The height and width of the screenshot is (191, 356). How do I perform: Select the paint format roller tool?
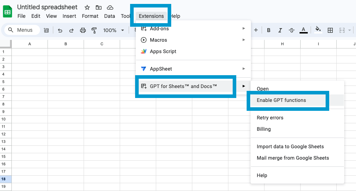pos(94,30)
